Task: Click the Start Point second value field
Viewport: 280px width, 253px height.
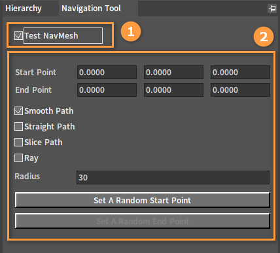Action: click(173, 72)
